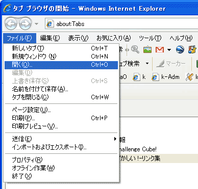
Task: Click the landscape picture icon in toolbar
Action: [x=147, y=49]
